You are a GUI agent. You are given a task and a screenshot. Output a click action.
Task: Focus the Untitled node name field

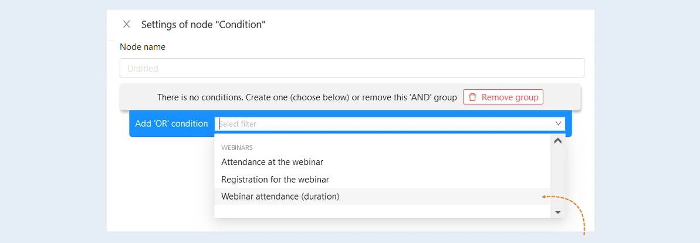[x=352, y=68]
